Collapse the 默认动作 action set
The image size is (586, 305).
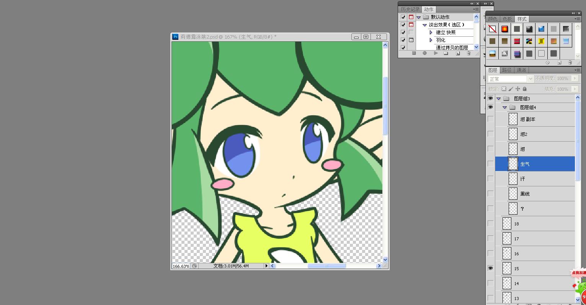[x=419, y=17]
